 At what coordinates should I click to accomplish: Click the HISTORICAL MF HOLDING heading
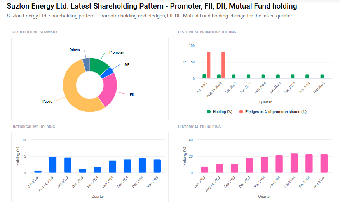[33, 127]
